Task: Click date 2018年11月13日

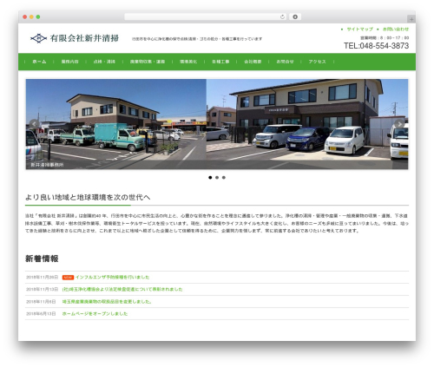Action: tap(43, 290)
